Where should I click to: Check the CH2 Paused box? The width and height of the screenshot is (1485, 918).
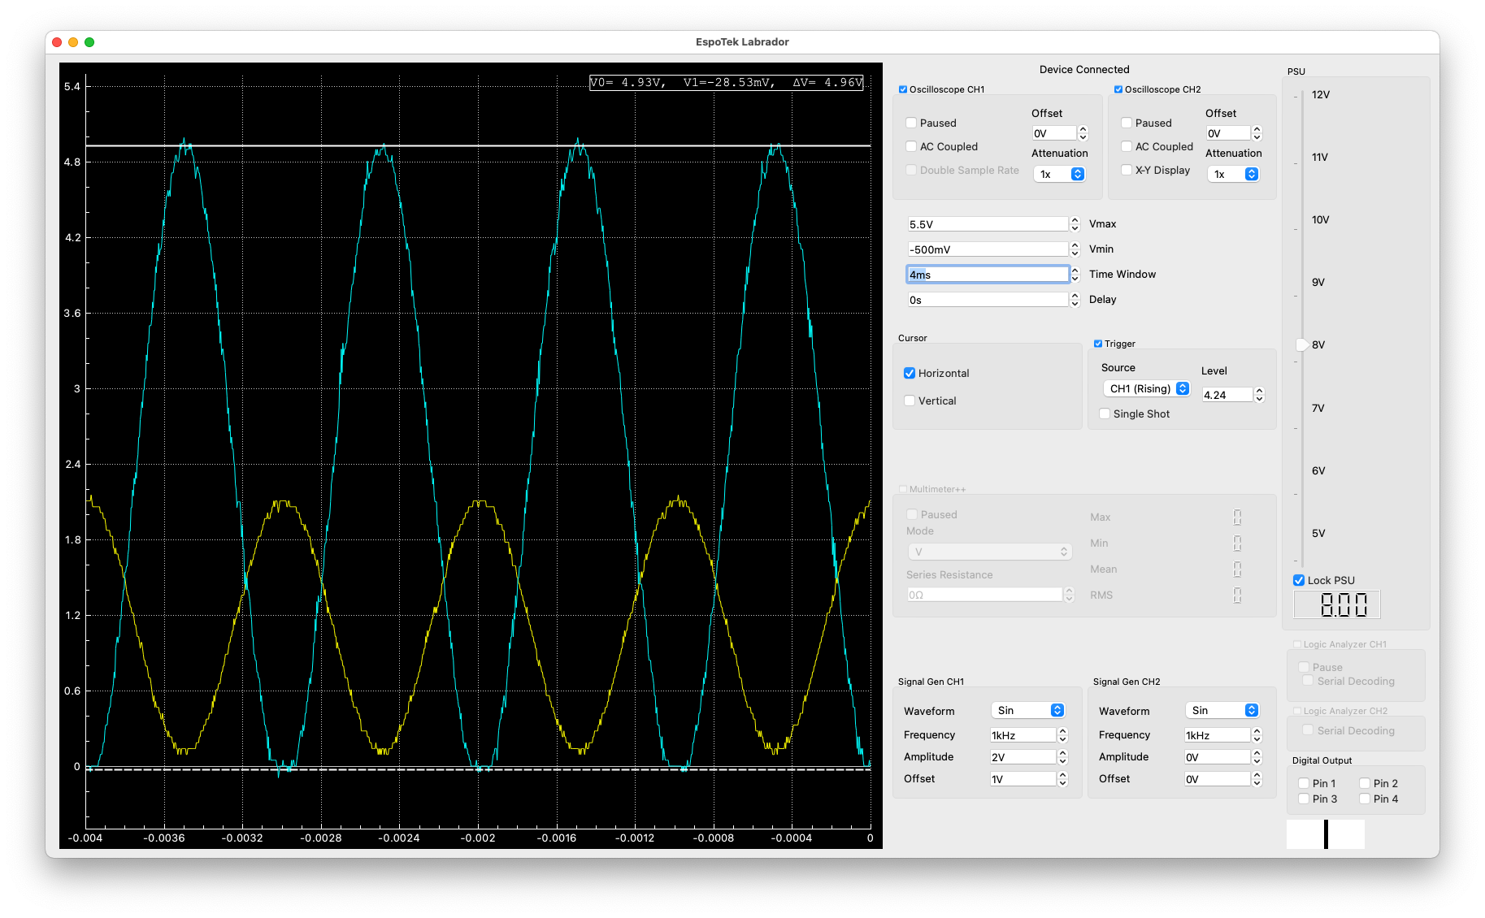(1127, 123)
